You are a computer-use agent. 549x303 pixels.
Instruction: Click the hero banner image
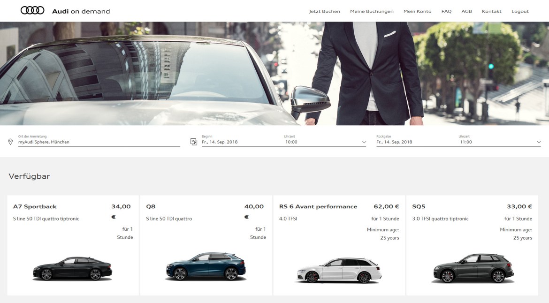(274, 74)
